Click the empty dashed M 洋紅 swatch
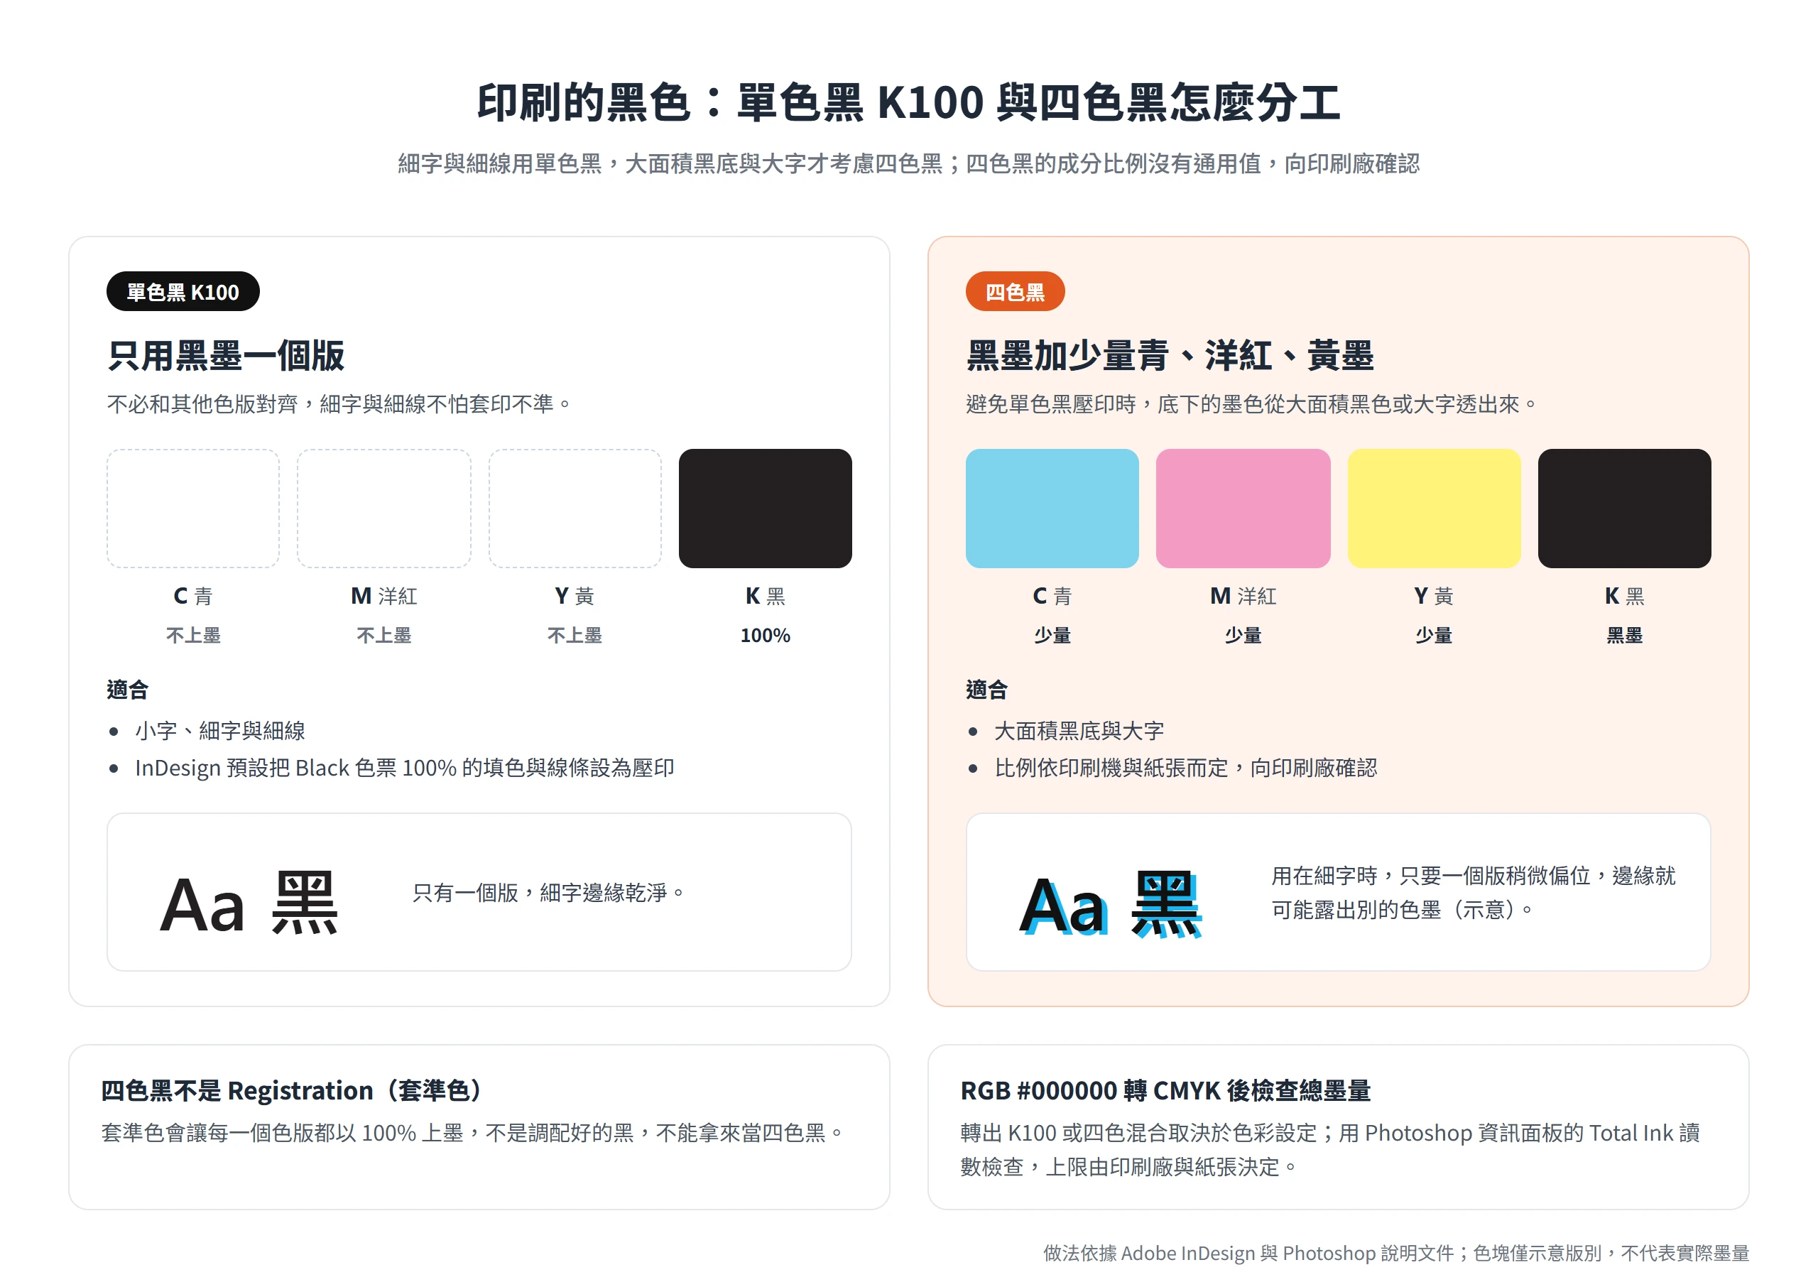The height and width of the screenshot is (1282, 1818). pyautogui.click(x=384, y=508)
